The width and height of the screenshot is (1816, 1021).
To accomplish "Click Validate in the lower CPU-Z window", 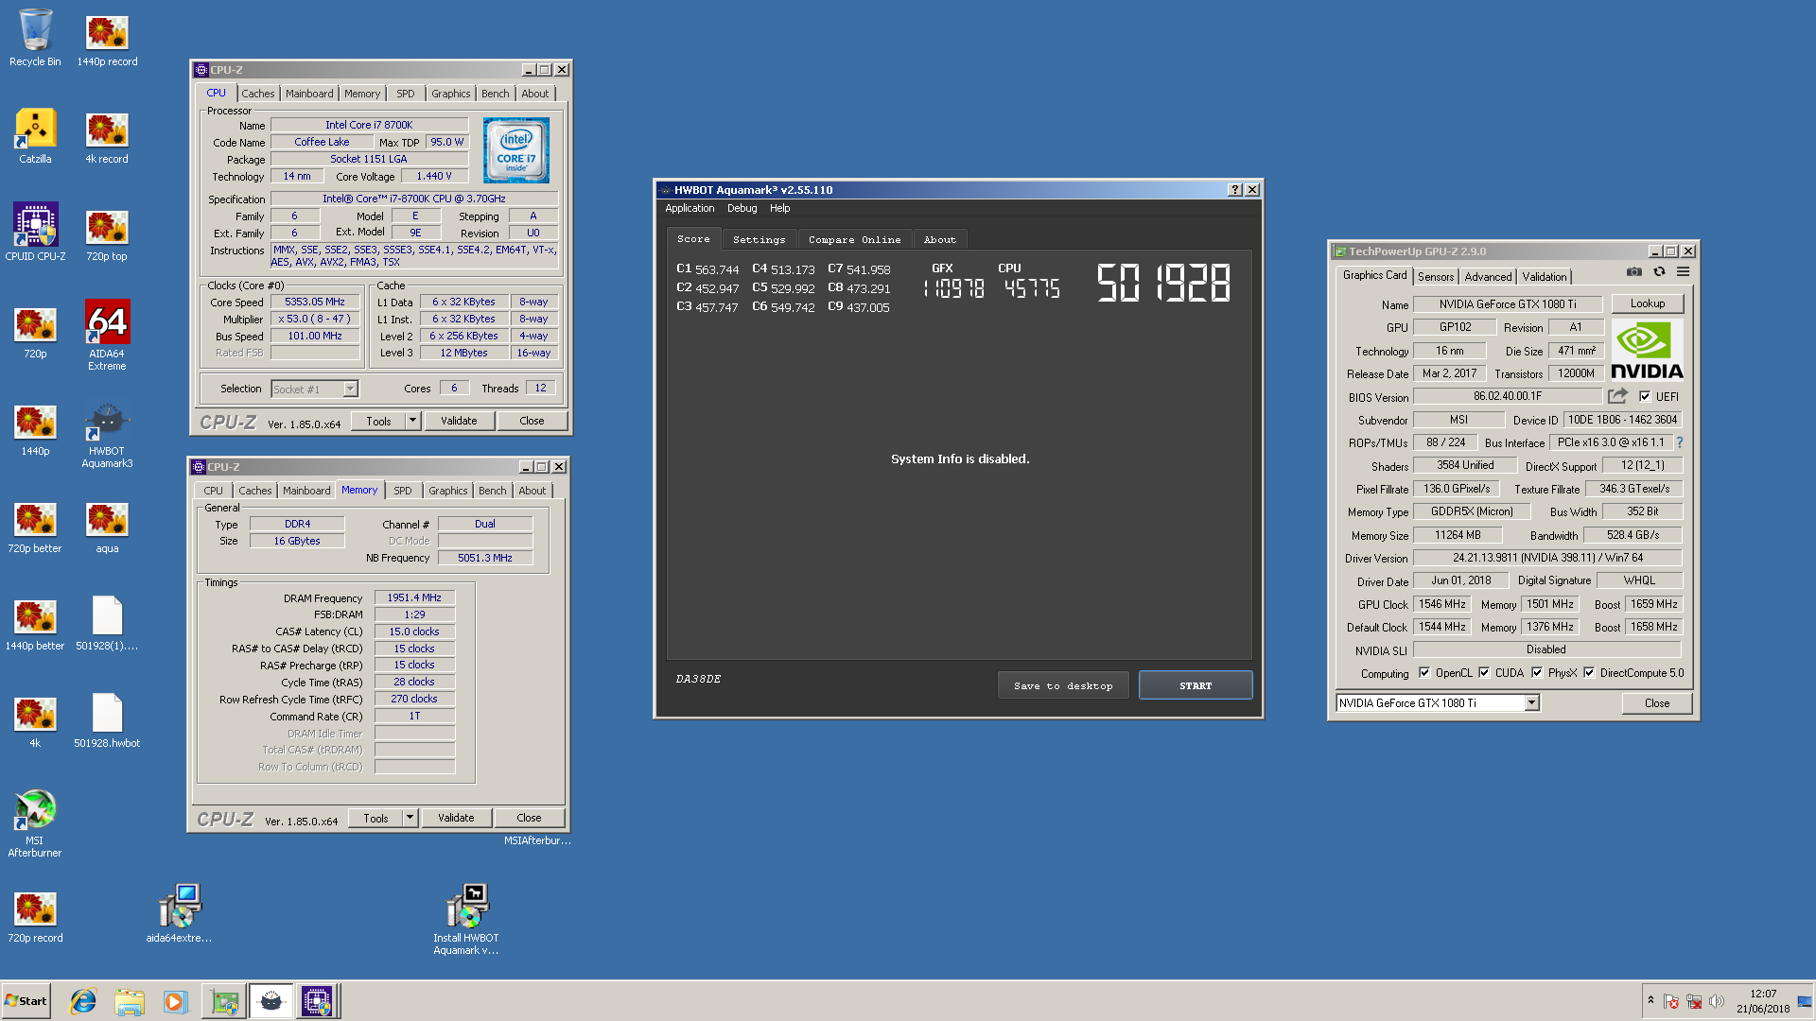I will coord(456,818).
